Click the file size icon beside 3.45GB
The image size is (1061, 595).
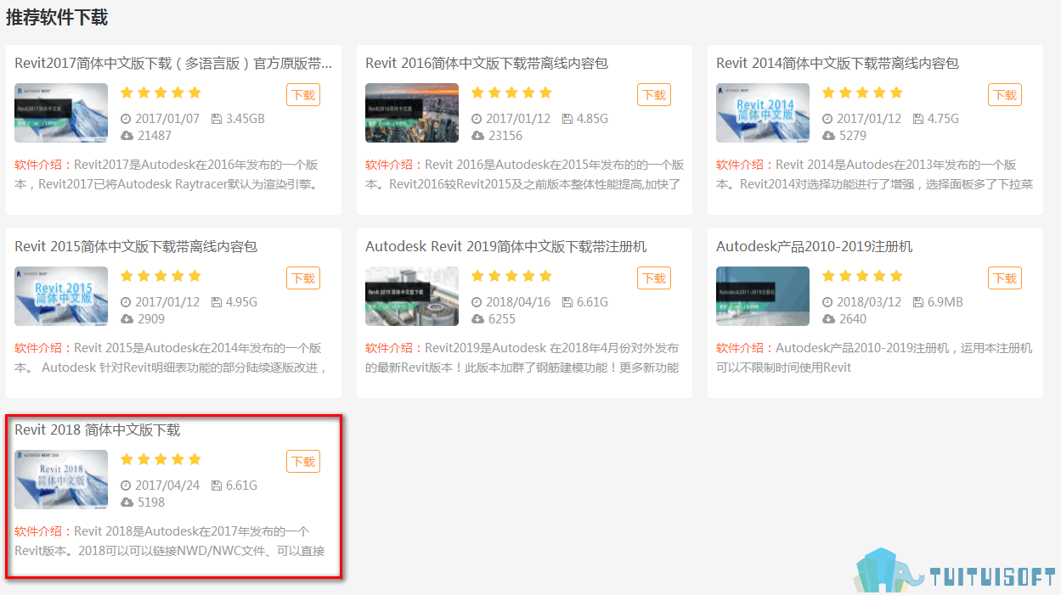pos(217,119)
